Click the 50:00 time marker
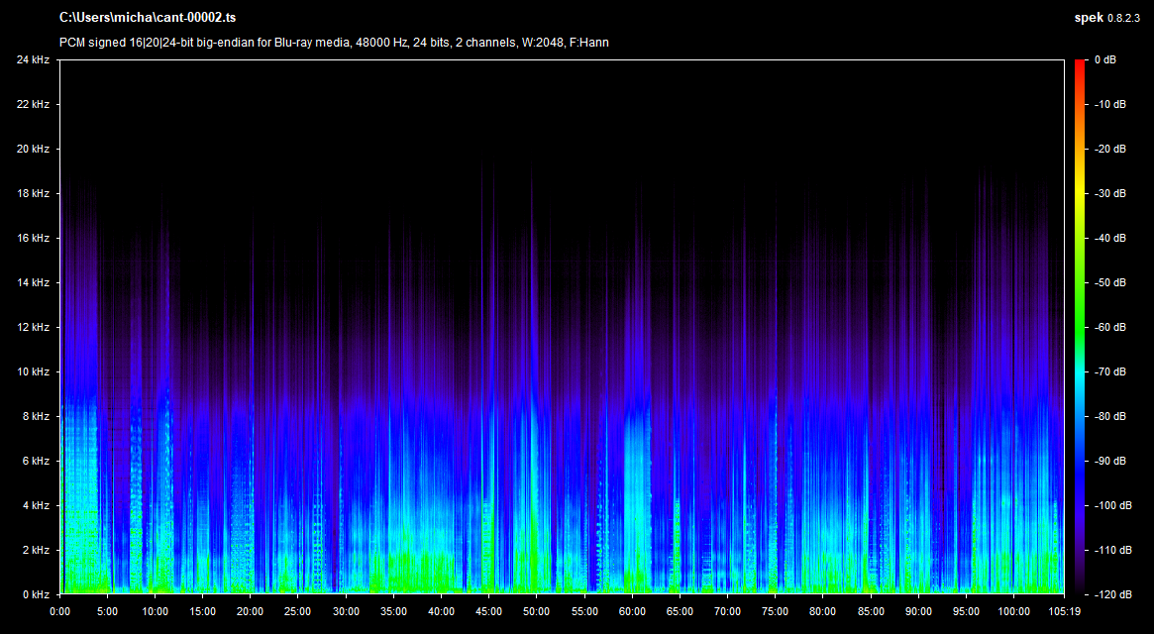Screen dimensions: 1154x634 (536, 611)
